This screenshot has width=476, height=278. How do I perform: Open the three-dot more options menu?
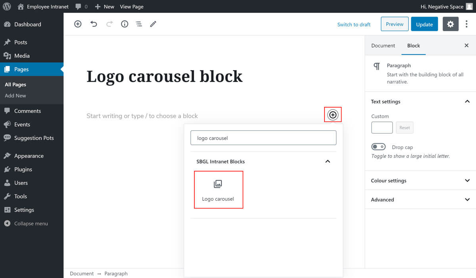(x=466, y=24)
